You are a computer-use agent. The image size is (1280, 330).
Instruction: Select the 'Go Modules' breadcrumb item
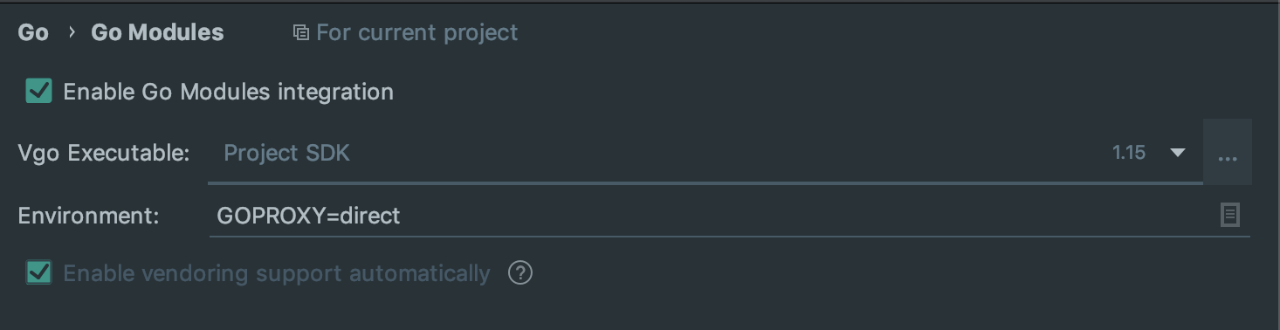pyautogui.click(x=157, y=32)
